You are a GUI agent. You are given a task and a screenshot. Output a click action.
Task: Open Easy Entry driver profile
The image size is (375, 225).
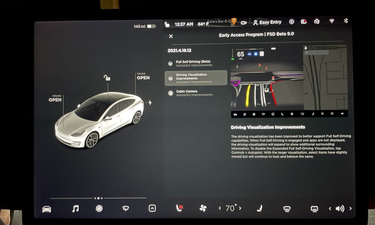[267, 22]
